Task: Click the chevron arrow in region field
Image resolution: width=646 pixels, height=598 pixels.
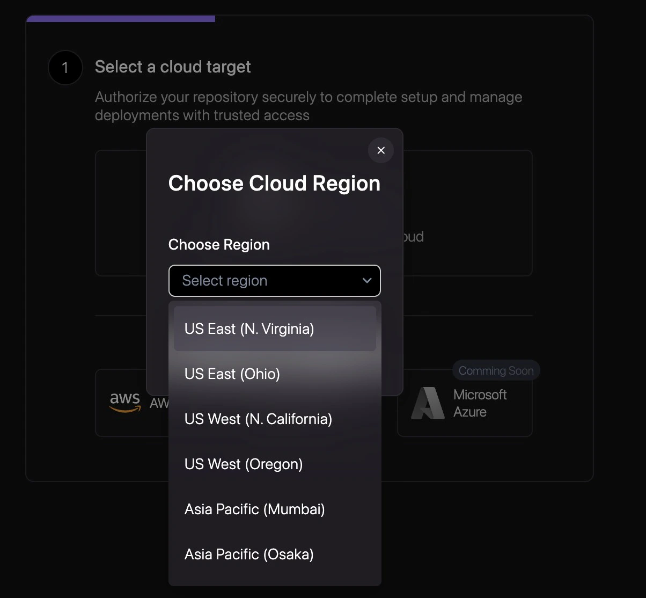Action: coord(367,281)
